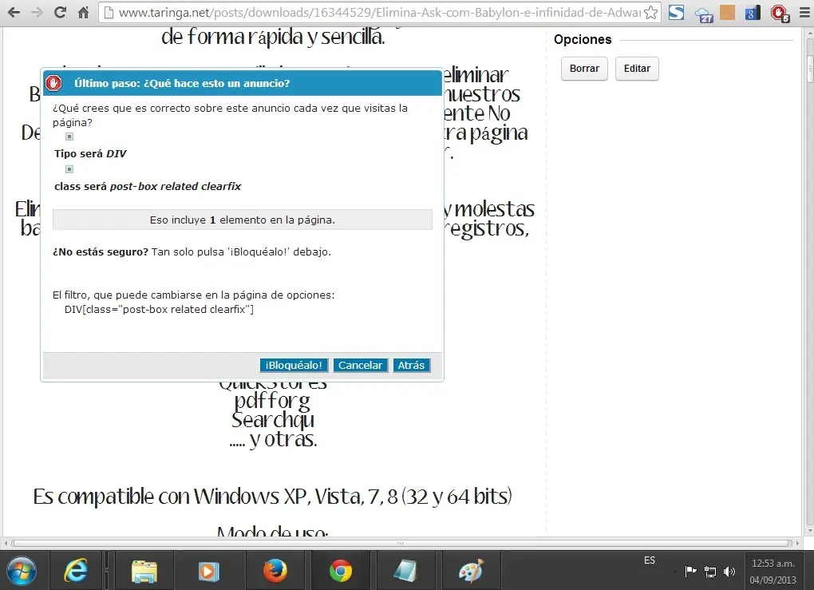Toggle the 'Tipo será DIV' checkbox
The width and height of the screenshot is (814, 590).
pos(69,137)
